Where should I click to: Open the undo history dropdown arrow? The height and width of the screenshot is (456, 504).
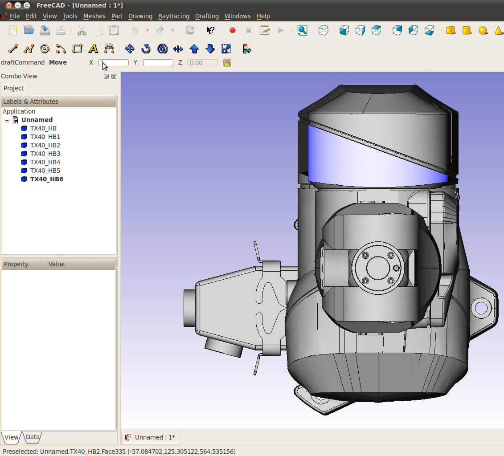[148, 31]
